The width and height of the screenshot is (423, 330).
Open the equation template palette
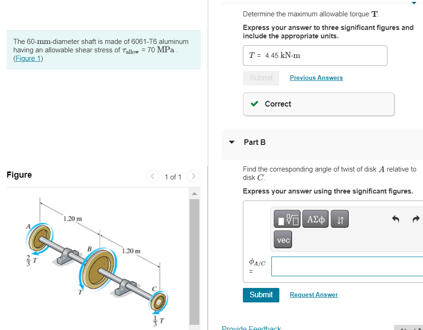pos(286,219)
